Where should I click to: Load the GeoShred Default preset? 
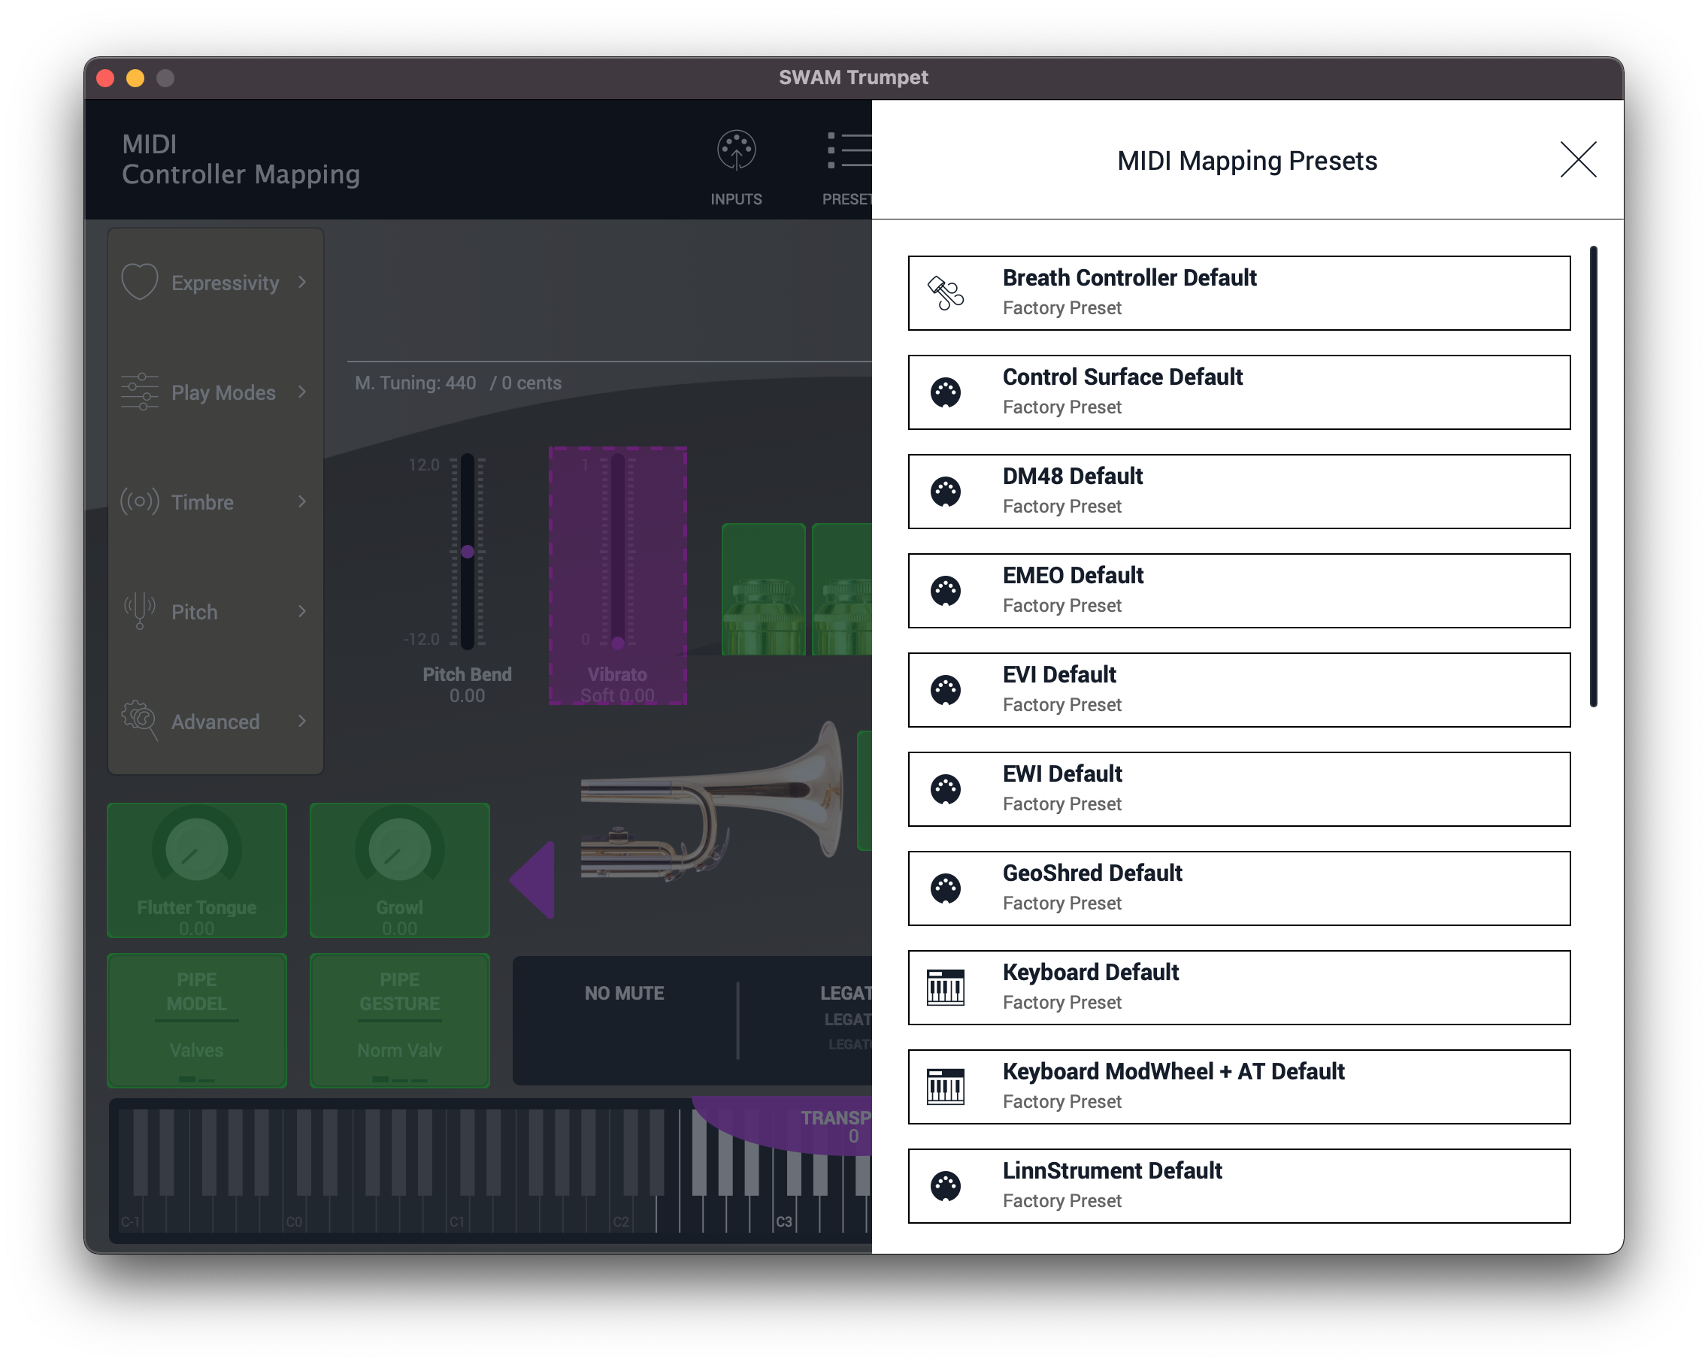pos(1239,888)
